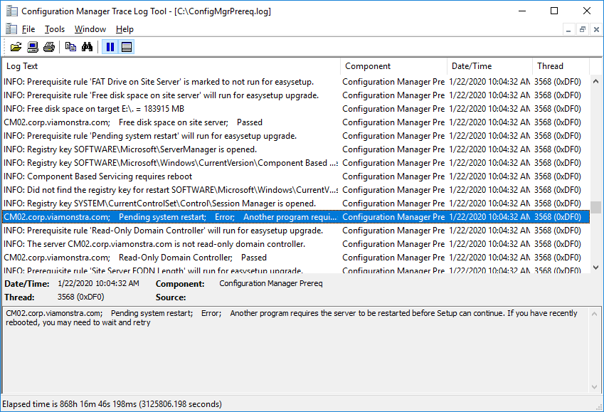Image resolution: width=604 pixels, height=412 pixels.
Task: Click the log list scroll down arrow
Action: (596, 267)
